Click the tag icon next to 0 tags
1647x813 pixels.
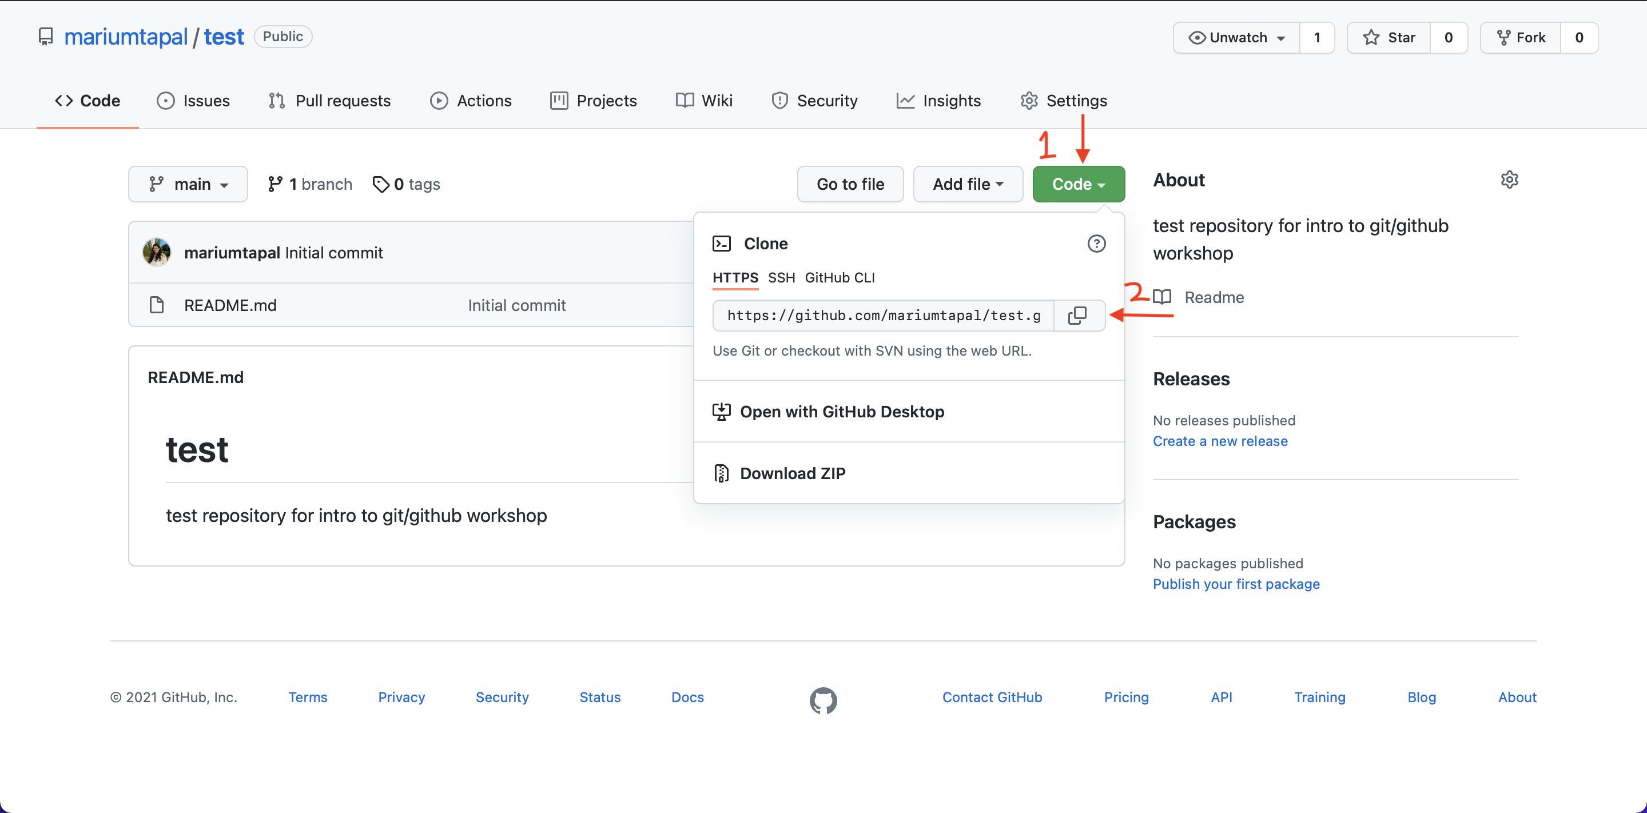(380, 184)
